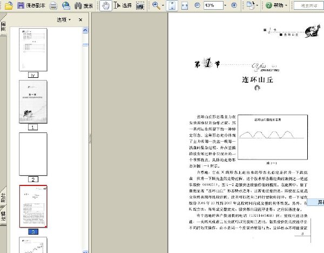Open the zoom percentage dropdown arrow
This screenshot has width=324, height=253.
click(x=225, y=5)
